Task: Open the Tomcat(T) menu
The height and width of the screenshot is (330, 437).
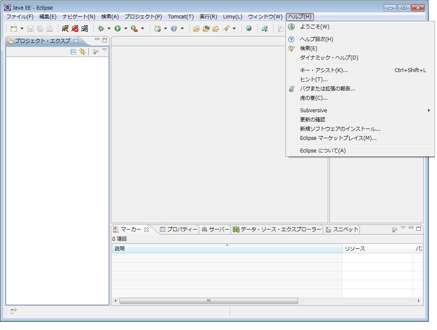Action: tap(180, 17)
